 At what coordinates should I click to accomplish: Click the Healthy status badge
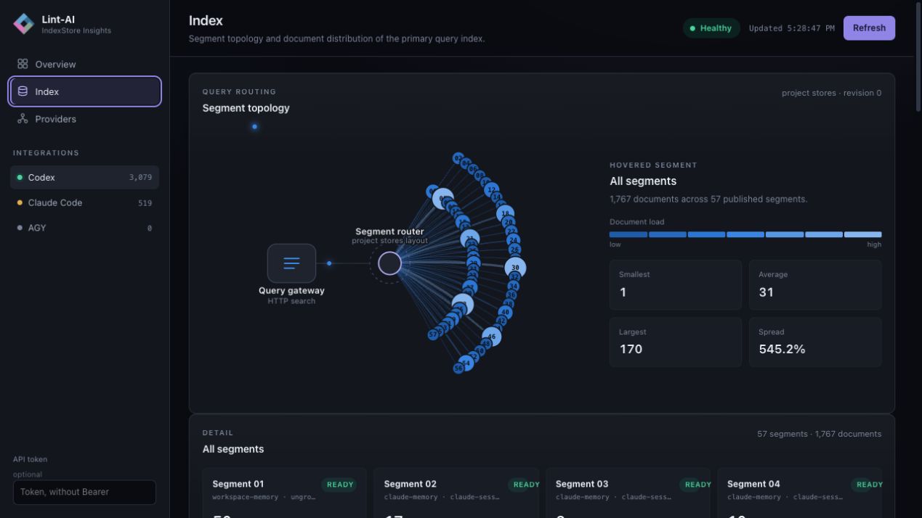click(711, 28)
